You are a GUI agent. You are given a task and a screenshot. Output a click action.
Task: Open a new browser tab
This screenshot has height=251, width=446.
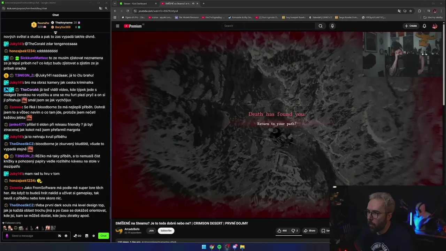(203, 3)
